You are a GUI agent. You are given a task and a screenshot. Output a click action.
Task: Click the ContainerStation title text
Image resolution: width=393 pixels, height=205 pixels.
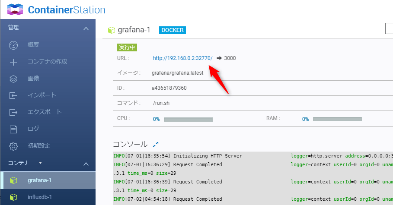67,10
